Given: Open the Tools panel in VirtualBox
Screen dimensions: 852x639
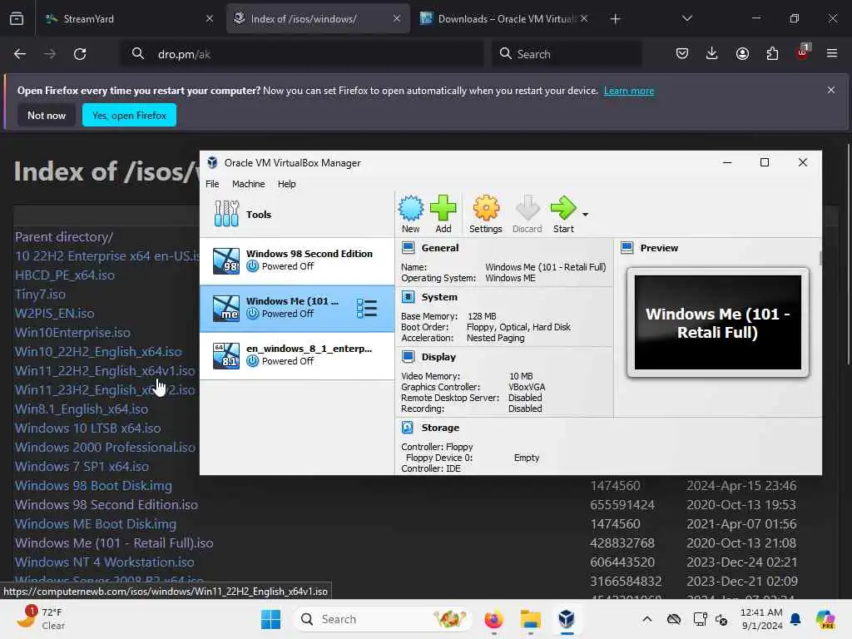Looking at the screenshot, I should [297, 214].
